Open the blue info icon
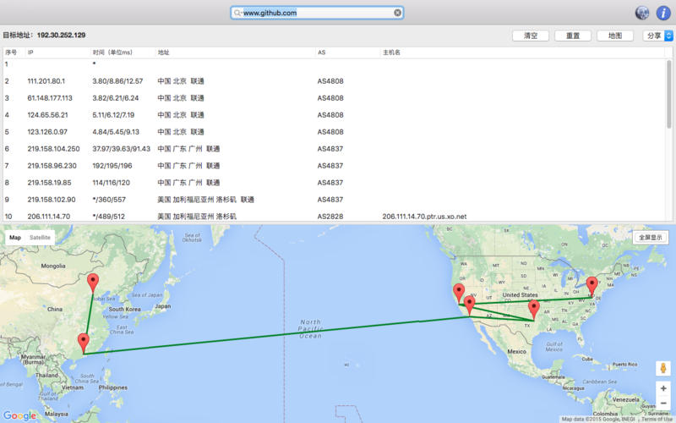This screenshot has width=676, height=423. [661, 13]
